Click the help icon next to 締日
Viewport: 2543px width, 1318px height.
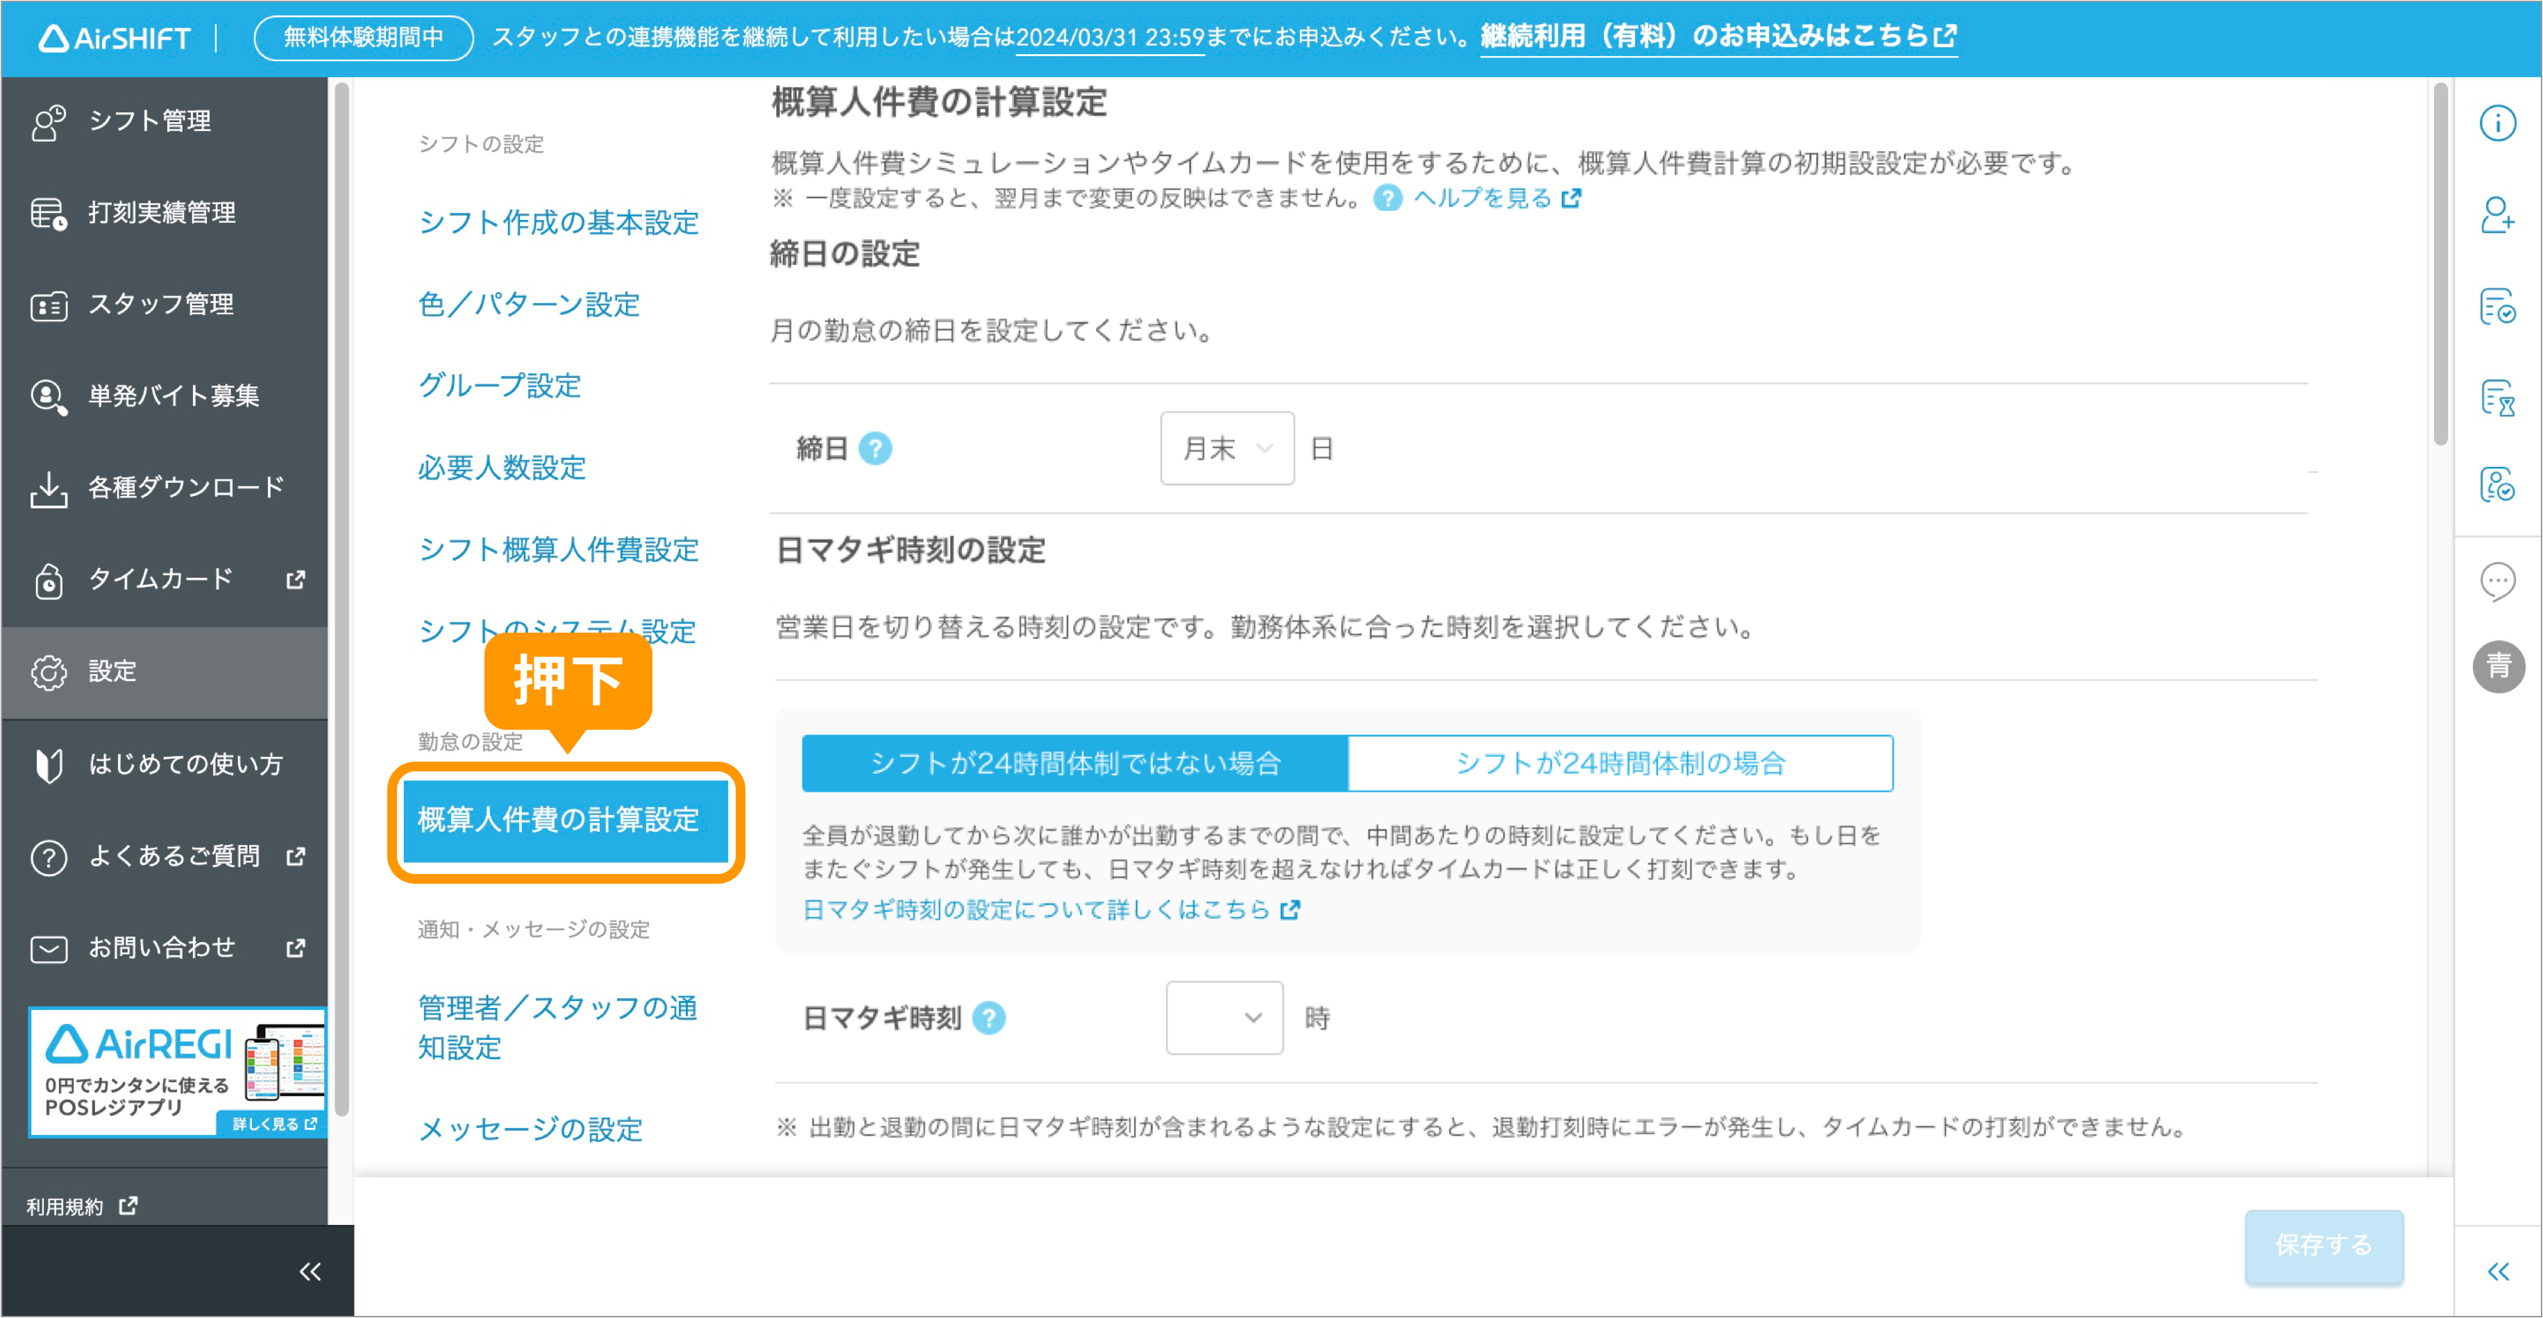[x=875, y=449]
